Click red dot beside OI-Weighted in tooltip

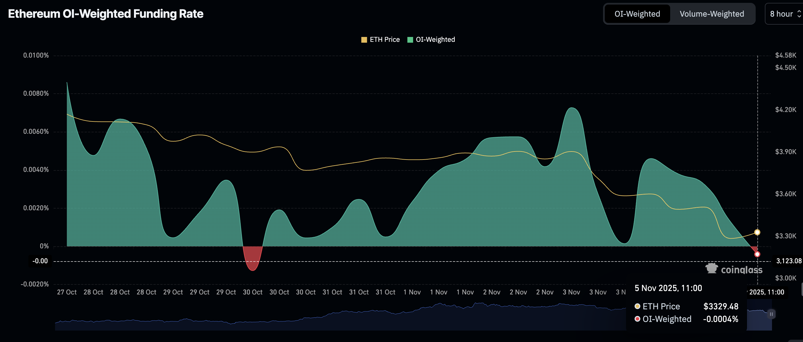pyautogui.click(x=637, y=319)
